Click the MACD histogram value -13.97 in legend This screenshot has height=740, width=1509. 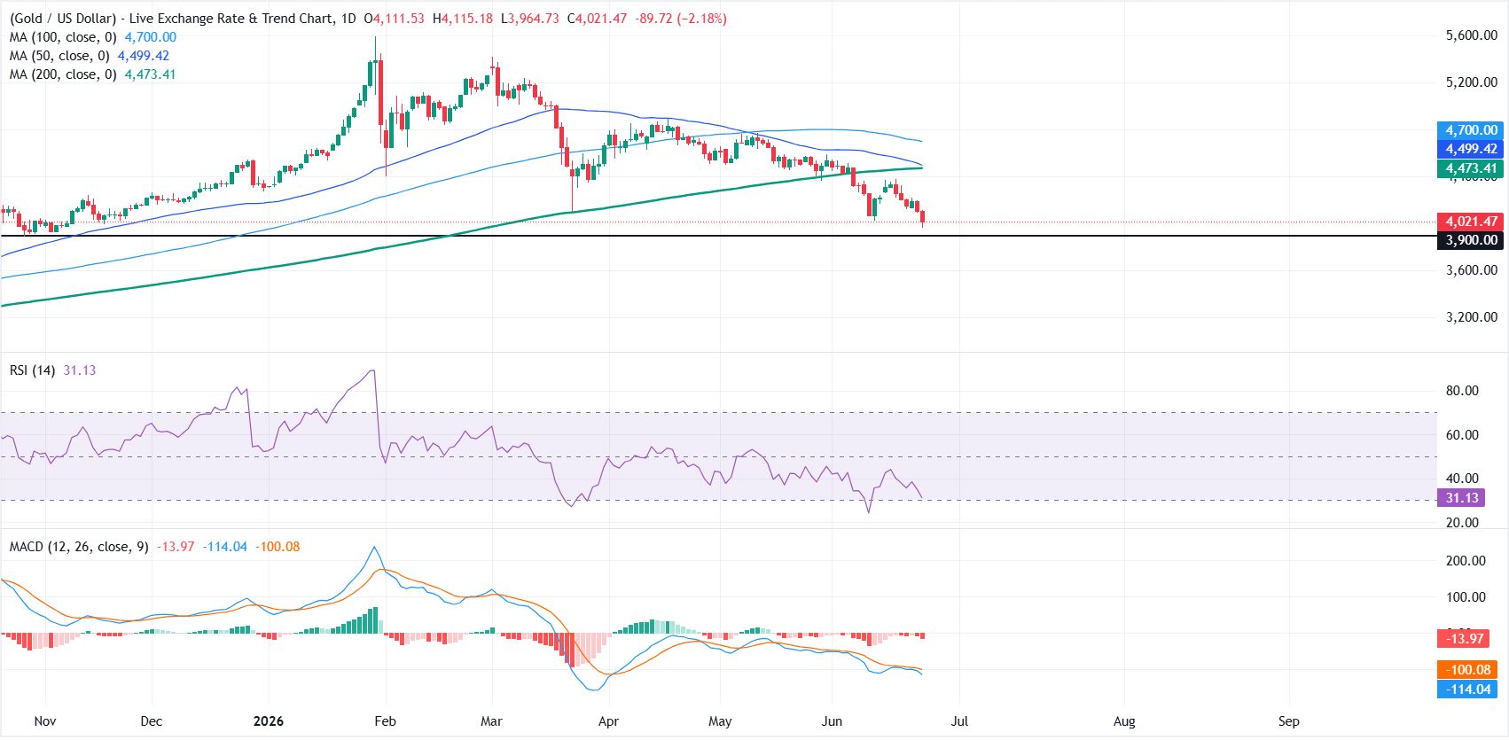(176, 547)
